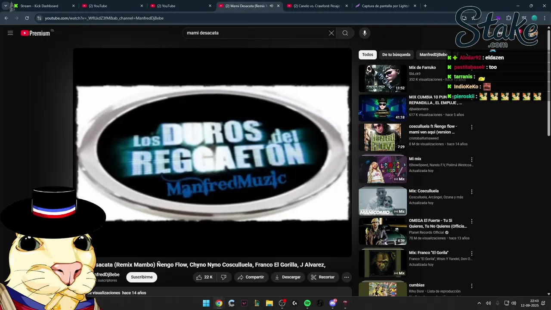Mute the Mami Desacata tab audio

[x=272, y=6]
